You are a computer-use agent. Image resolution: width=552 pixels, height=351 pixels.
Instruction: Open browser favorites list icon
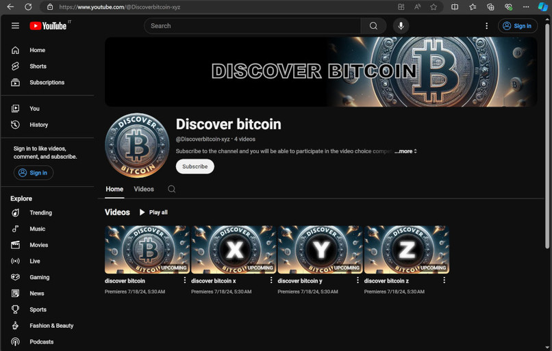tap(473, 7)
